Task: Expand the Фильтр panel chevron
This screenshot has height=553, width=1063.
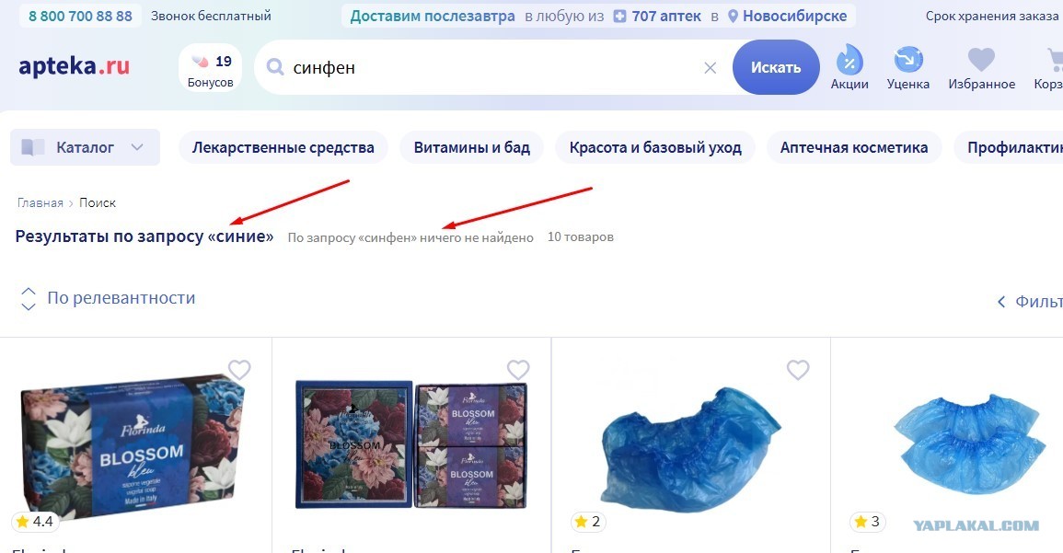Action: point(1001,302)
